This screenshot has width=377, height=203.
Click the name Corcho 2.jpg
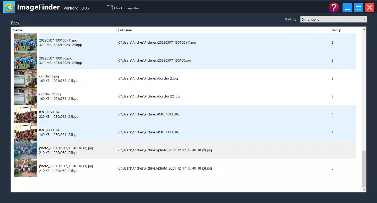[49, 76]
